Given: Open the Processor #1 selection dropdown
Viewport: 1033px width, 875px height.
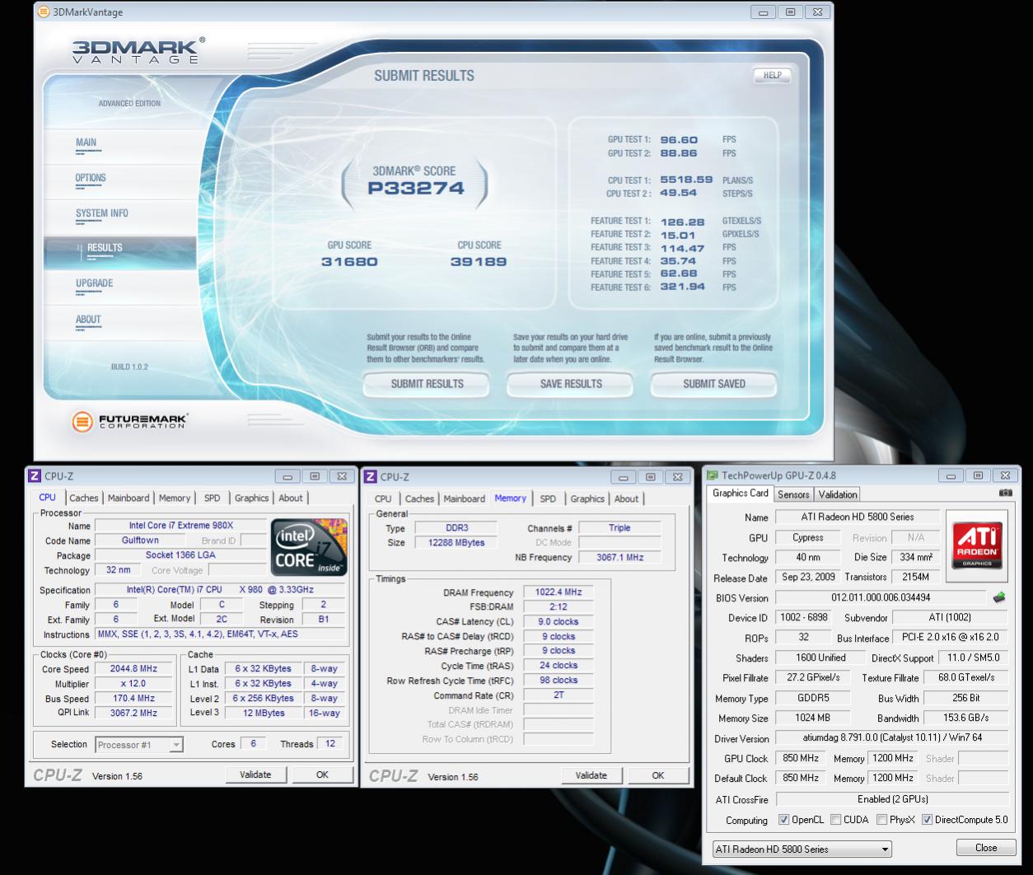Looking at the screenshot, I should pos(138,745).
